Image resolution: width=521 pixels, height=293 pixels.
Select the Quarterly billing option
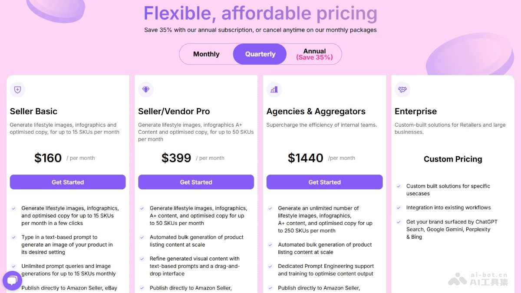260,54
